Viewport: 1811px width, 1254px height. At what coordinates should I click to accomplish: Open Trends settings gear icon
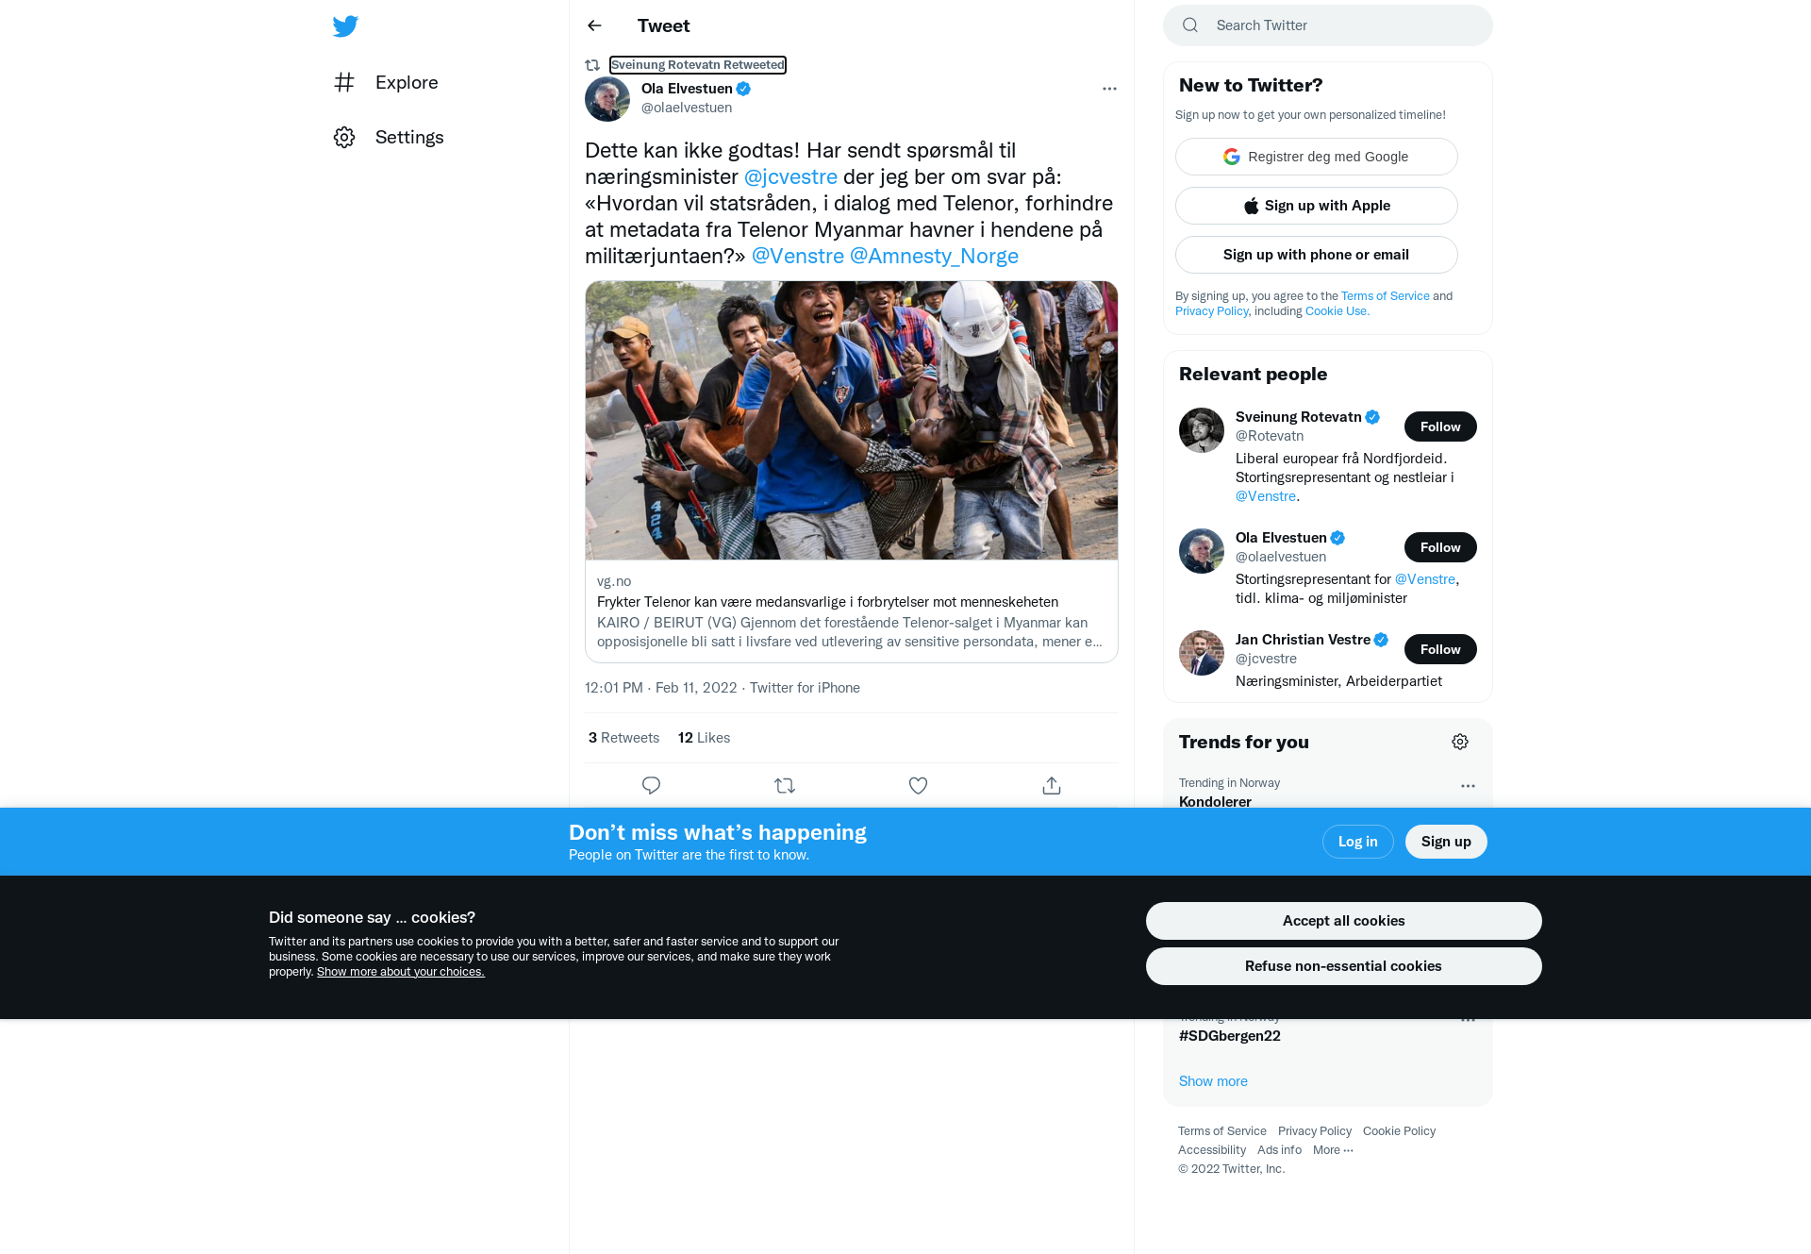tap(1460, 742)
